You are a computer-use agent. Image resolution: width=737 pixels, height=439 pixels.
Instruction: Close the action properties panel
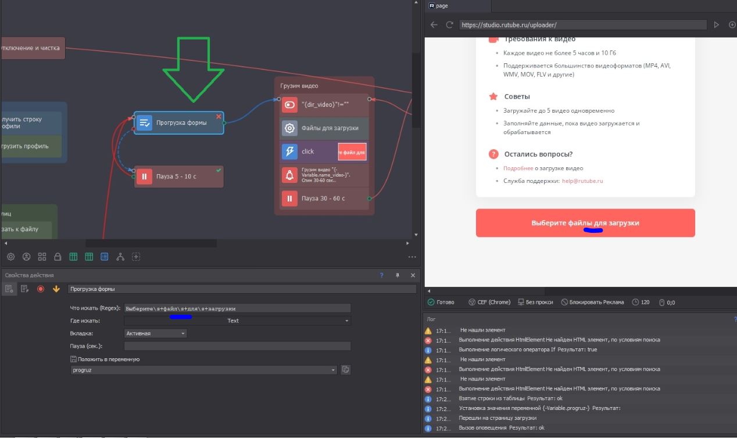point(413,275)
